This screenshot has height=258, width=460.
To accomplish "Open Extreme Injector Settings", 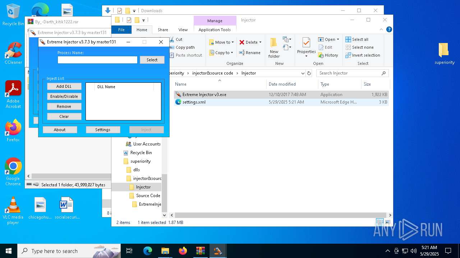I will point(103,130).
